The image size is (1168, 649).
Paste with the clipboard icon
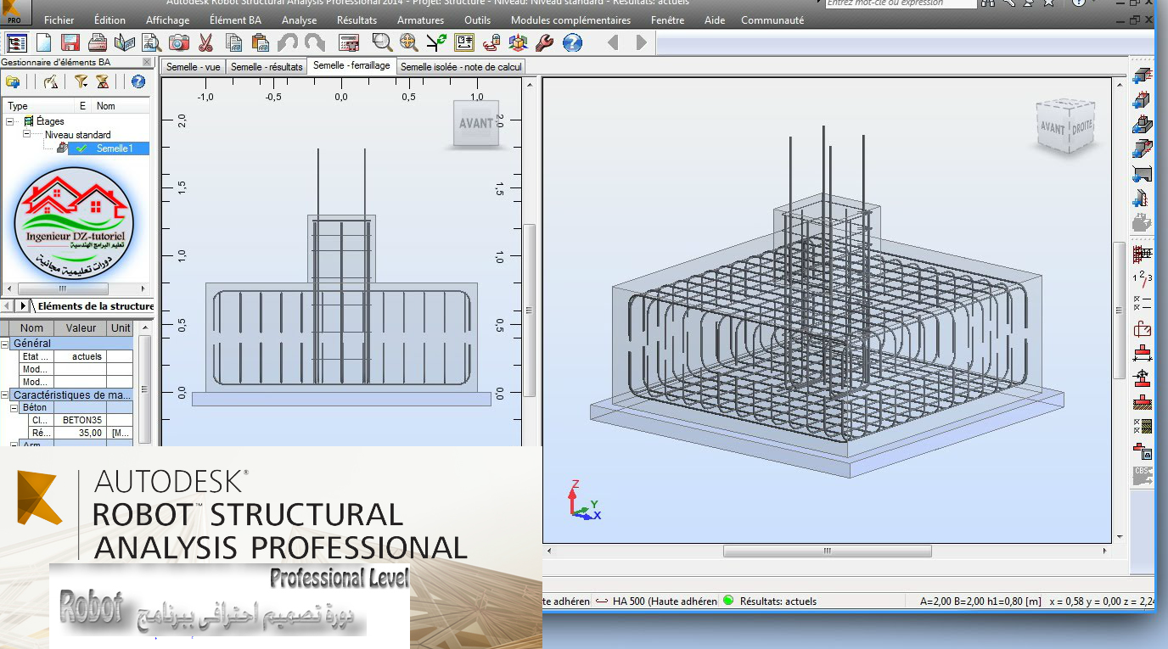(x=260, y=42)
